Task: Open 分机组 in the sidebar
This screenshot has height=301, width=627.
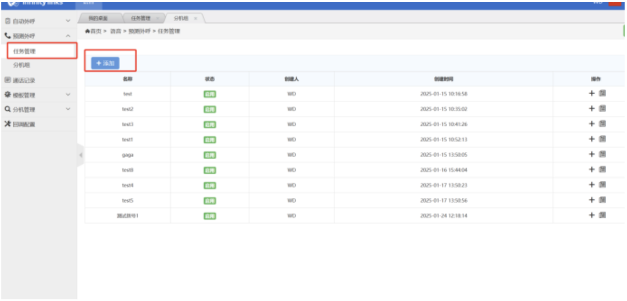Action: (x=22, y=66)
